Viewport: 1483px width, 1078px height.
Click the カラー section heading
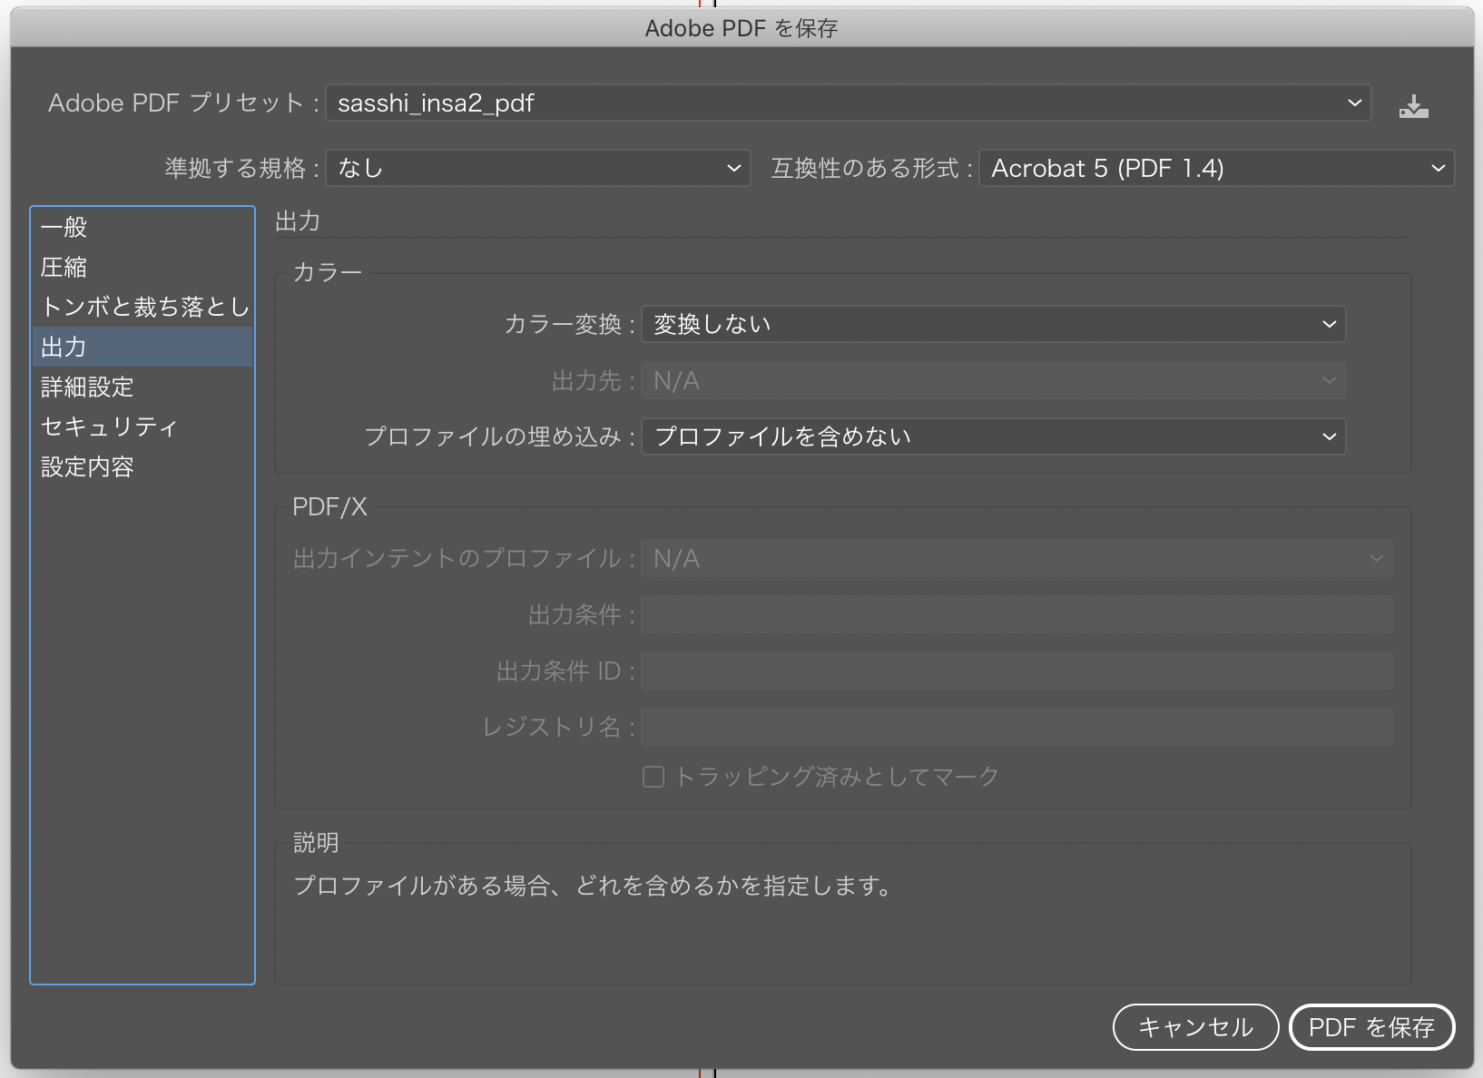click(327, 272)
